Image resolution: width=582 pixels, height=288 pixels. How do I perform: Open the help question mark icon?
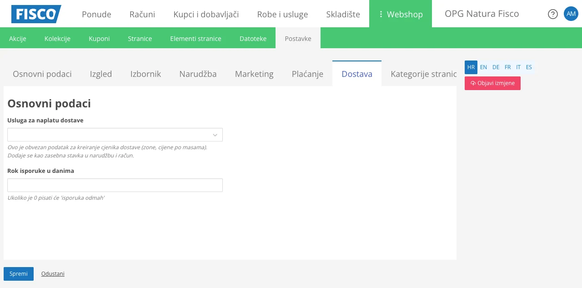click(552, 14)
